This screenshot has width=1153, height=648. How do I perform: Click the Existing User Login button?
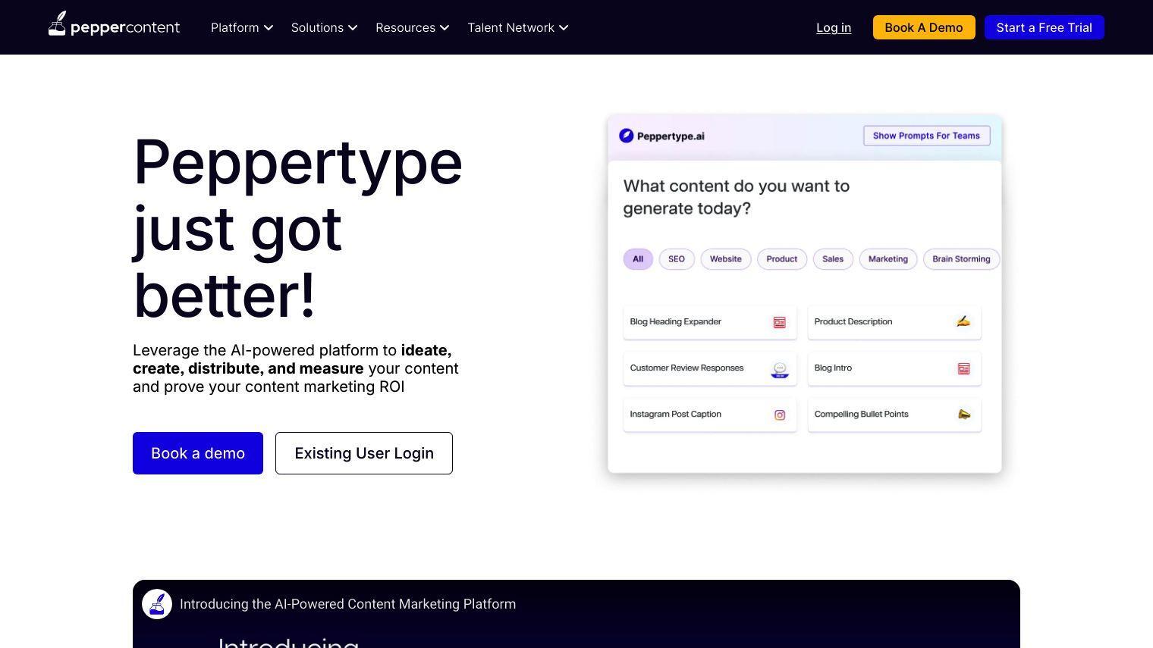(364, 453)
